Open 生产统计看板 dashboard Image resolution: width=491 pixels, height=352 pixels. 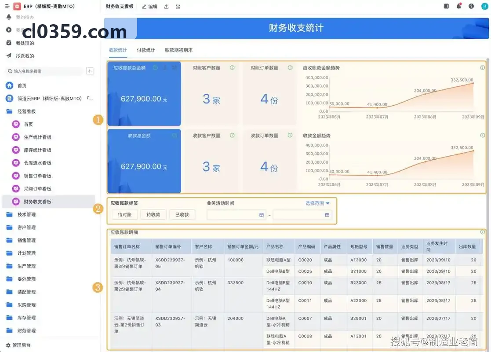[x=37, y=137]
